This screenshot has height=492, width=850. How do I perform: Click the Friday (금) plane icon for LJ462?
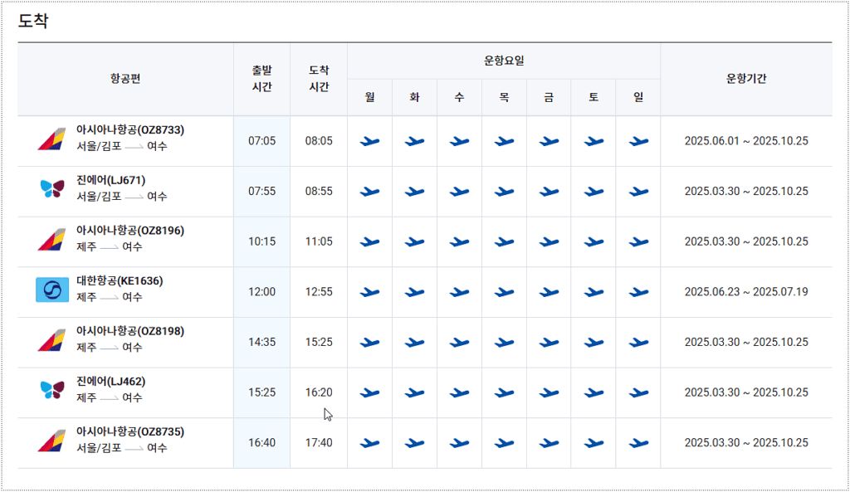pos(549,393)
